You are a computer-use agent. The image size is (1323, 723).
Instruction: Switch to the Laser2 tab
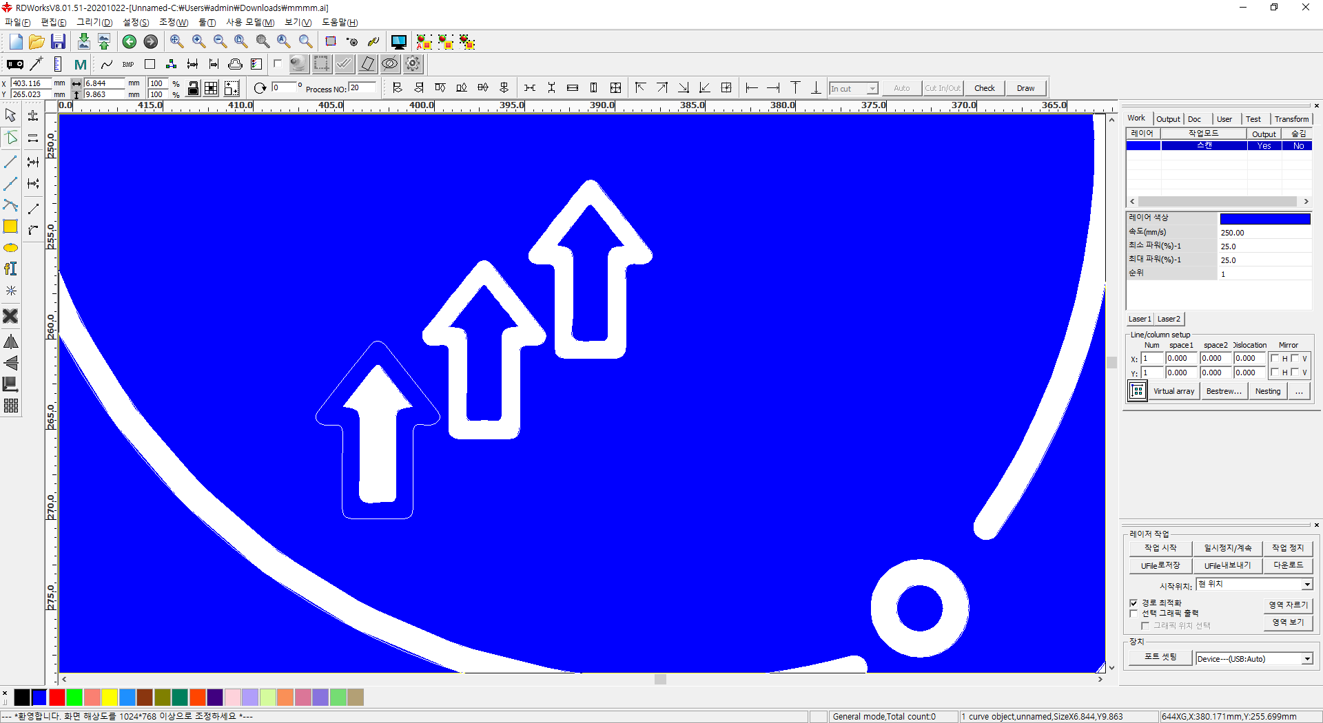point(1169,319)
